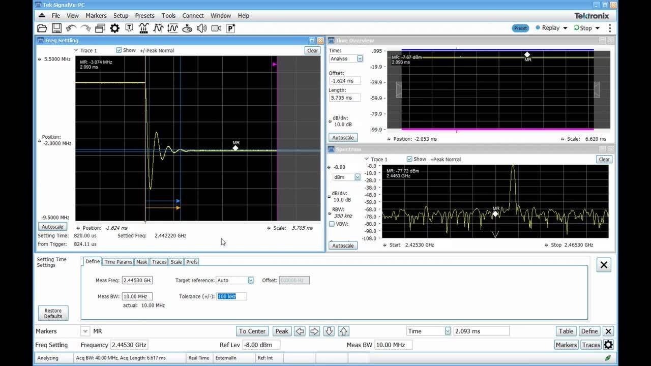Click the open folder toolbar icon
Screen dimensions: 651x366
[x=42, y=28]
